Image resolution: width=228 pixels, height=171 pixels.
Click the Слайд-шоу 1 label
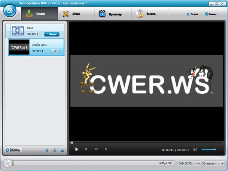pos(40,45)
